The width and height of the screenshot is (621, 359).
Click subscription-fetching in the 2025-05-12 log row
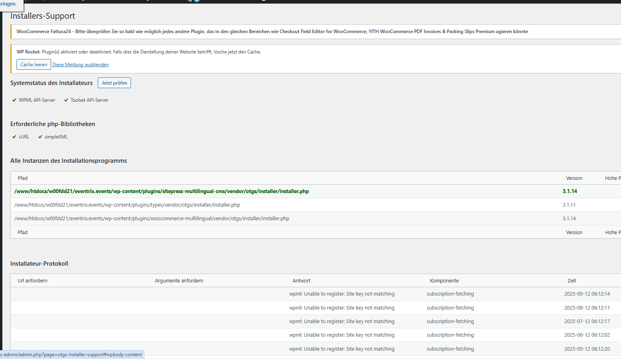[x=450, y=349]
